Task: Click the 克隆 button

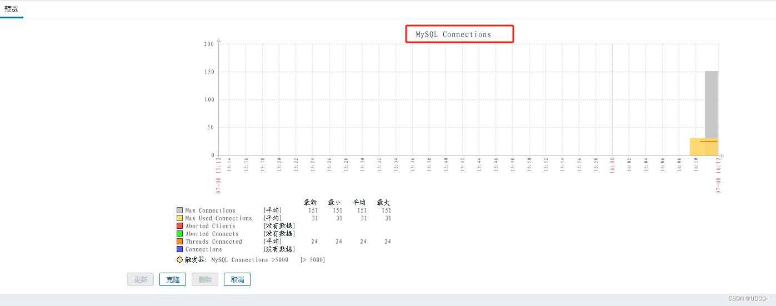Action: (x=173, y=279)
